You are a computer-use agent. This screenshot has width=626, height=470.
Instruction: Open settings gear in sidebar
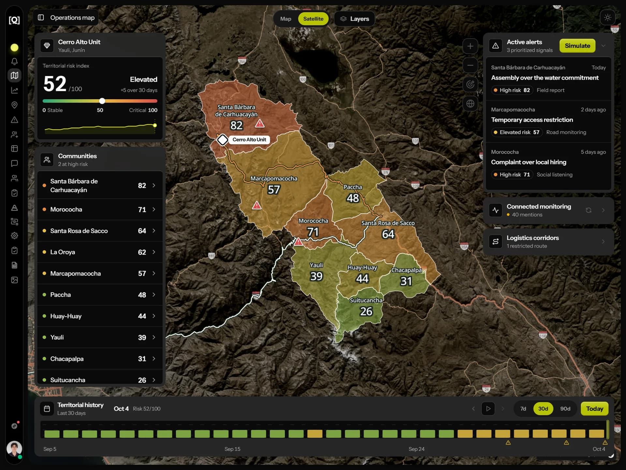point(14,236)
